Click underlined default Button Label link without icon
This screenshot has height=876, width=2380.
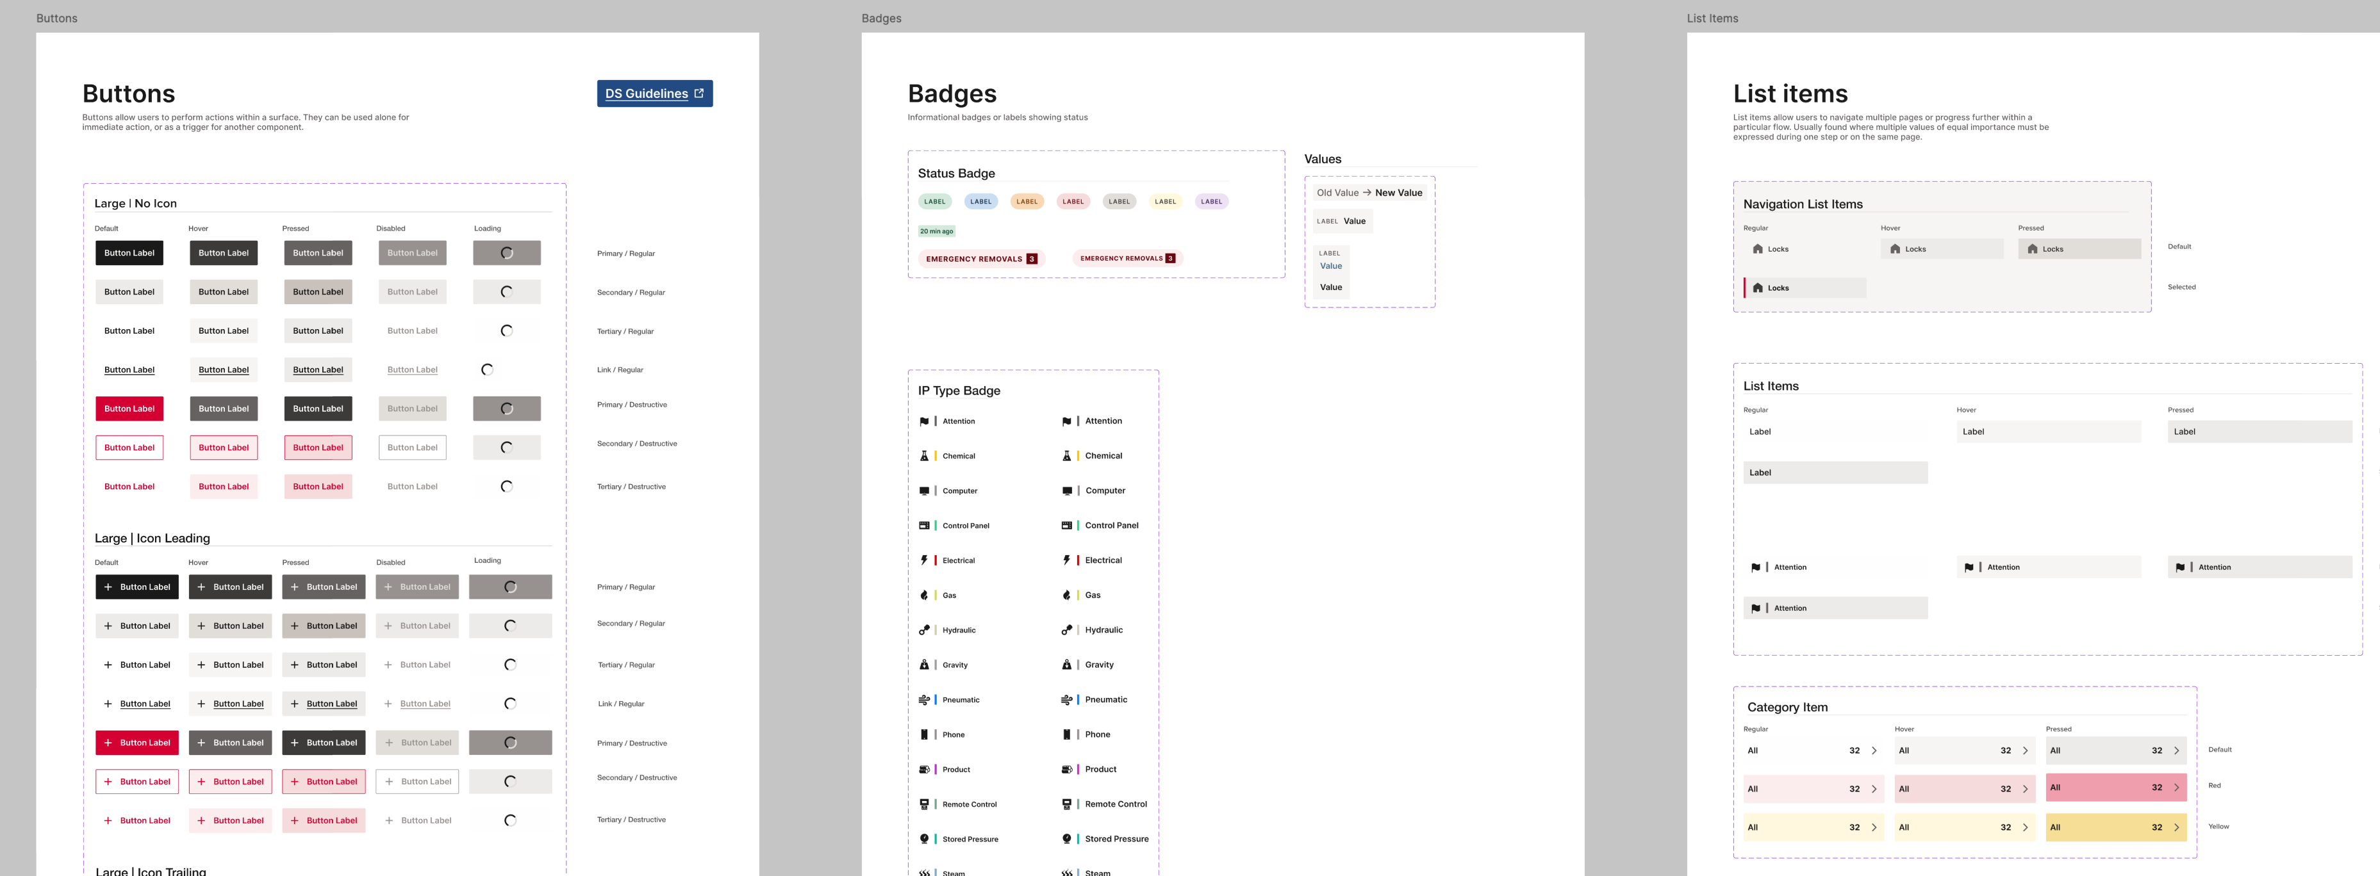[129, 370]
